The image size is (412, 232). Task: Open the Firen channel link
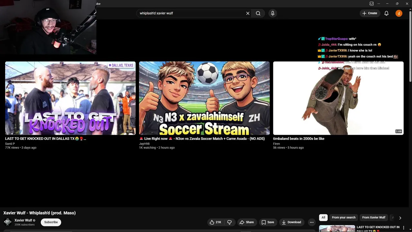276,144
